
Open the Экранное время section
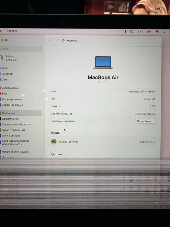click(12, 105)
